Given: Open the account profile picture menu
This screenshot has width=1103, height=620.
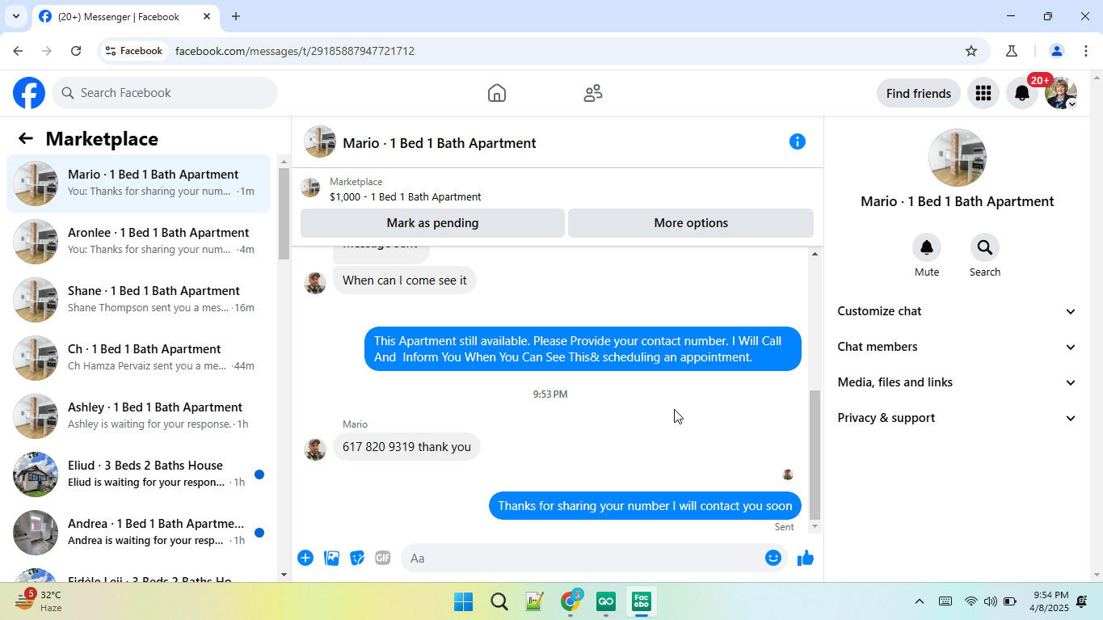Looking at the screenshot, I should coord(1061,93).
